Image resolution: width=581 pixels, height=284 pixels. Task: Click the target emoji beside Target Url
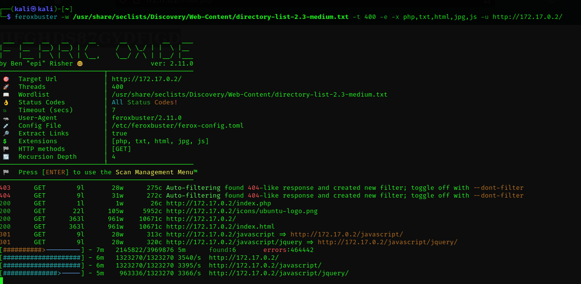click(x=6, y=79)
